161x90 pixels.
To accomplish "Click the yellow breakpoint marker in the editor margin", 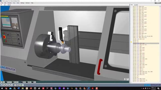I will click(131, 42).
